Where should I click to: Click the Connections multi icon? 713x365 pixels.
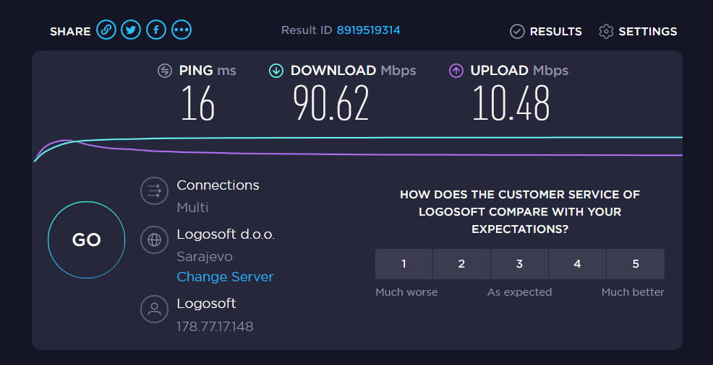click(x=154, y=191)
